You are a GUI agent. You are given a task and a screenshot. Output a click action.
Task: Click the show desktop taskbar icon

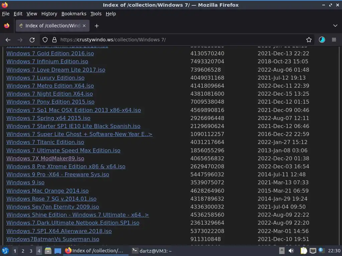(57, 251)
